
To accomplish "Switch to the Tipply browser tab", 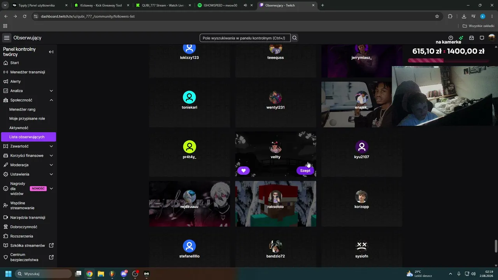I will coord(40,5).
